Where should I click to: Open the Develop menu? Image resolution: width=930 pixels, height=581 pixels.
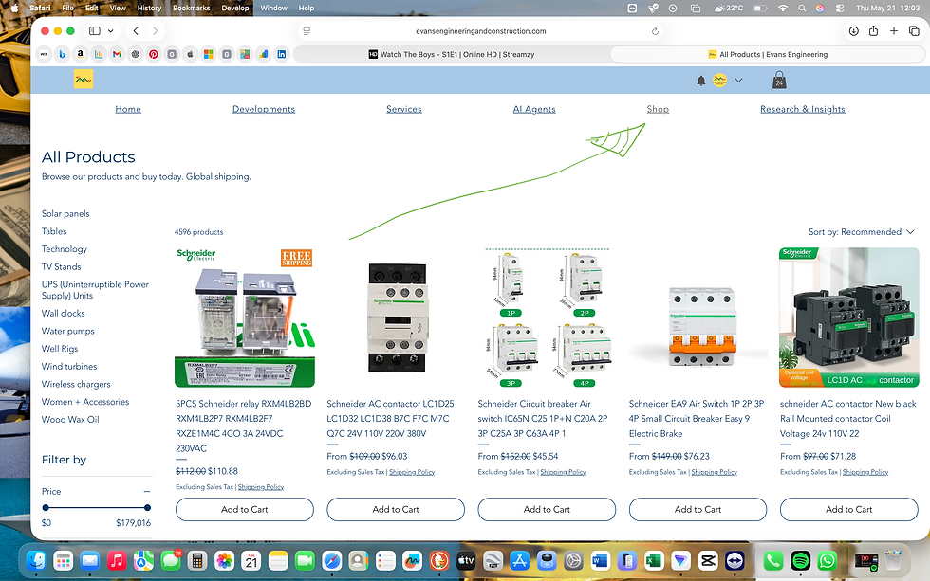[235, 9]
